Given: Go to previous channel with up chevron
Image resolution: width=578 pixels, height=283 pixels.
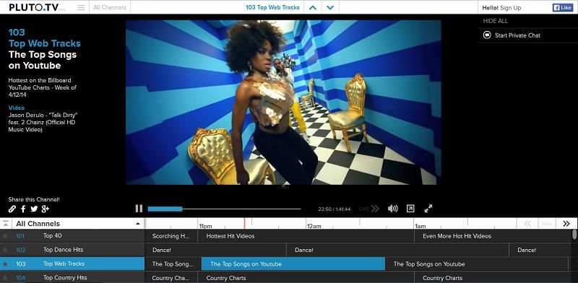Looking at the screenshot, I should (313, 7).
